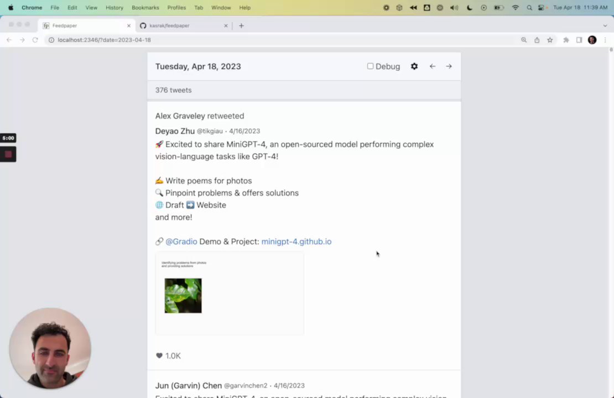
Task: Open Feedpaper settings gear
Action: [414, 66]
